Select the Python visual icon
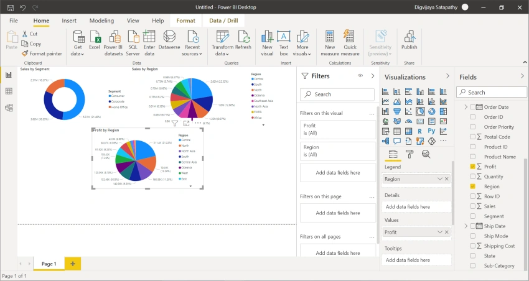Image resolution: width=529 pixels, height=281 pixels. (x=431, y=131)
